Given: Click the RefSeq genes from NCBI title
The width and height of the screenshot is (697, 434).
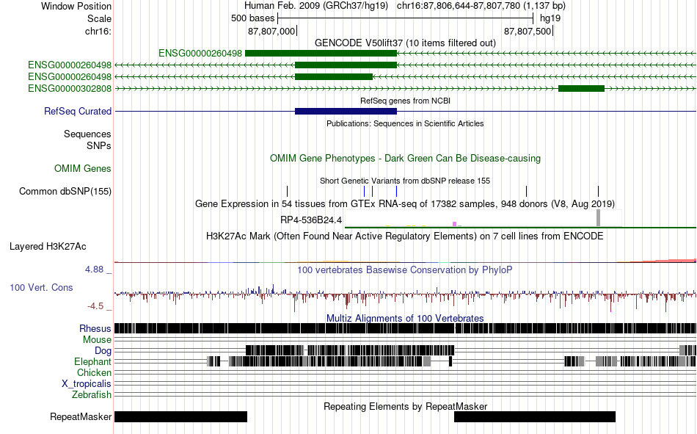Looking at the screenshot, I should [x=406, y=101].
